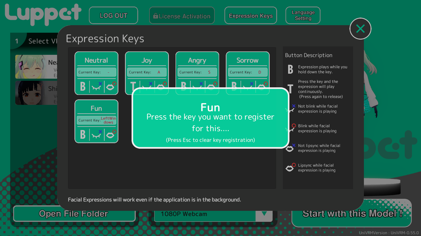Set the Sorrow Current Key field

248,72
